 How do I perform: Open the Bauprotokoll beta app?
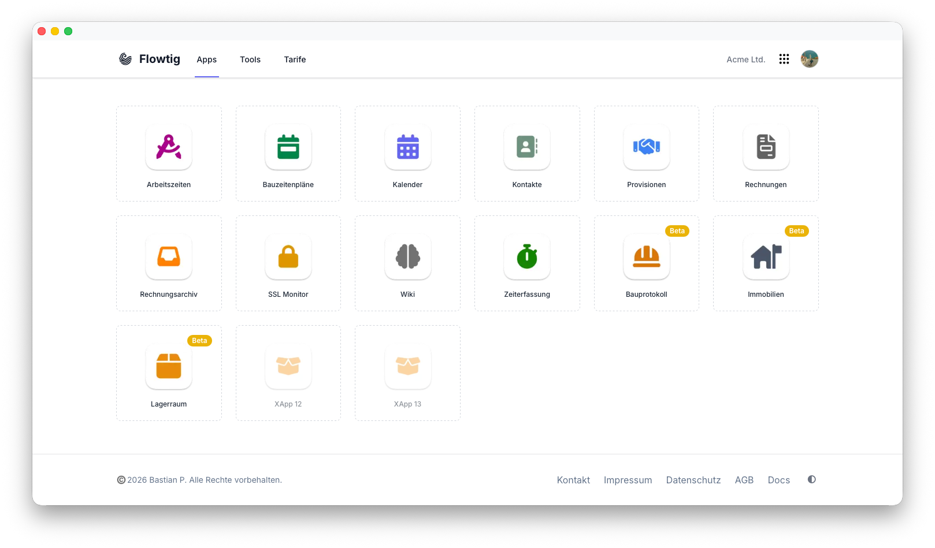(646, 263)
